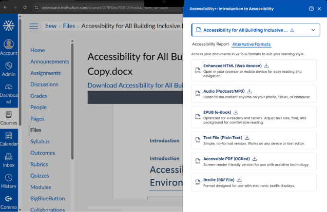This screenshot has width=327, height=212.
Task: Select Alternative Formats tab
Action: 252,44
